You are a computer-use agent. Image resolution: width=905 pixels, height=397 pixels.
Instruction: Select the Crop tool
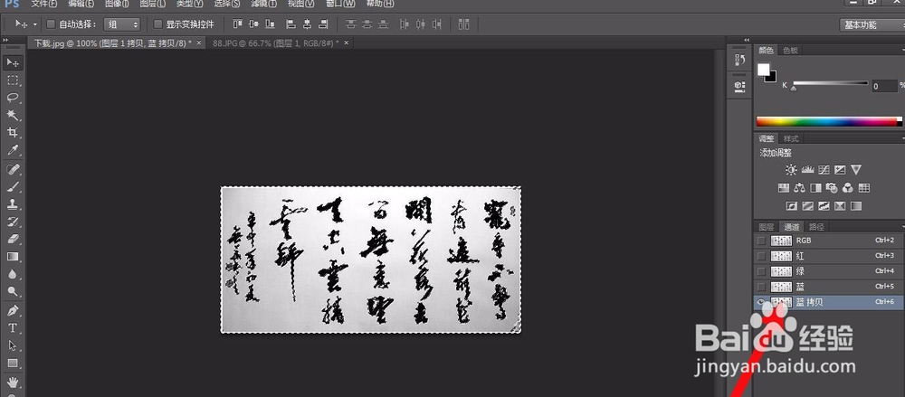point(13,133)
